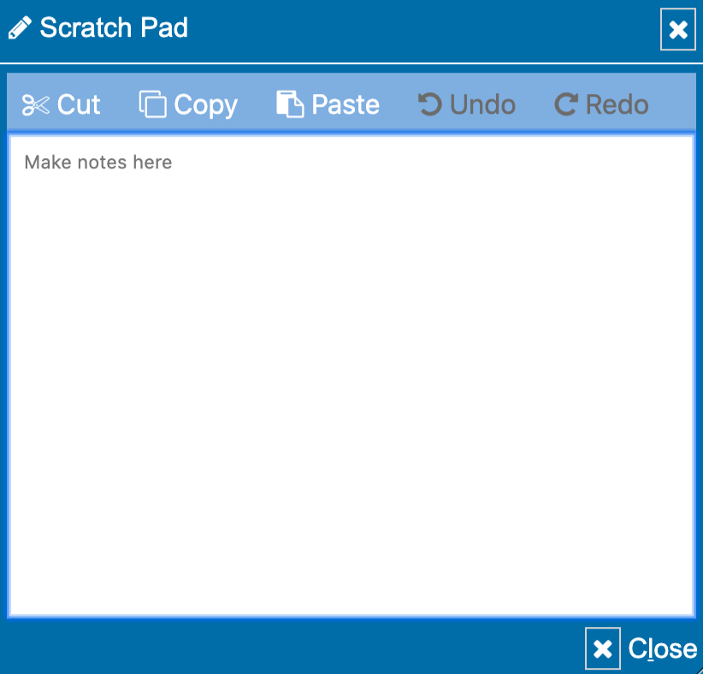Select the Cut label text
The width and height of the screenshot is (703, 674).
coord(78,103)
